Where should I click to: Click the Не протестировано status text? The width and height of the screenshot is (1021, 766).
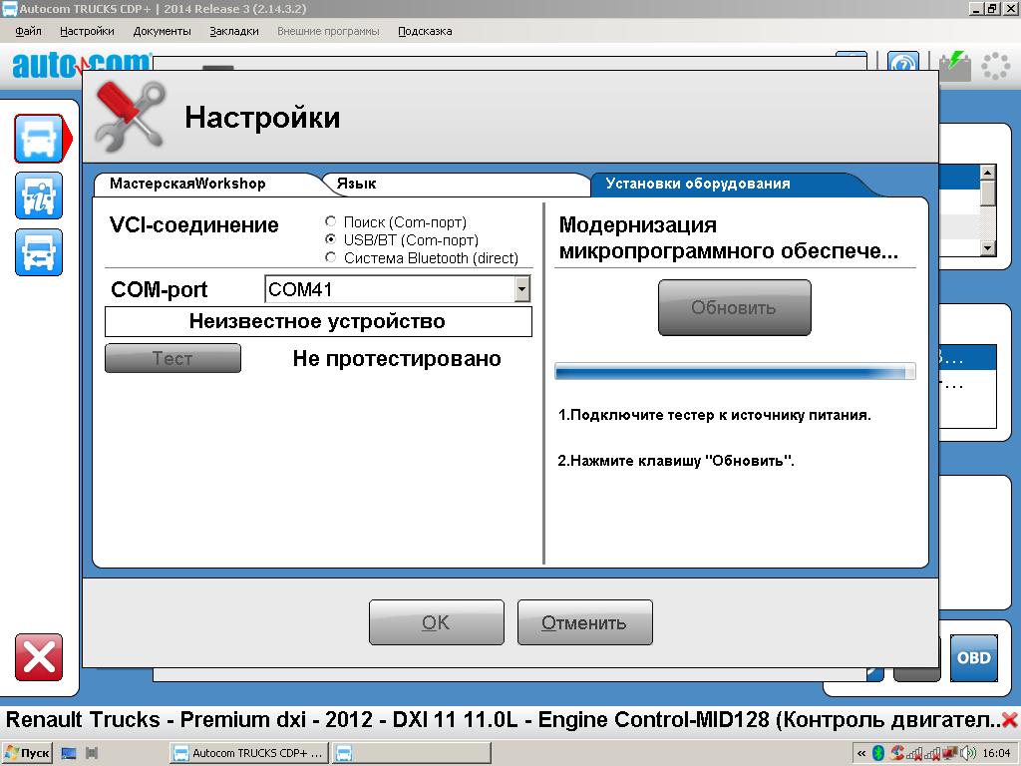pyautogui.click(x=397, y=358)
